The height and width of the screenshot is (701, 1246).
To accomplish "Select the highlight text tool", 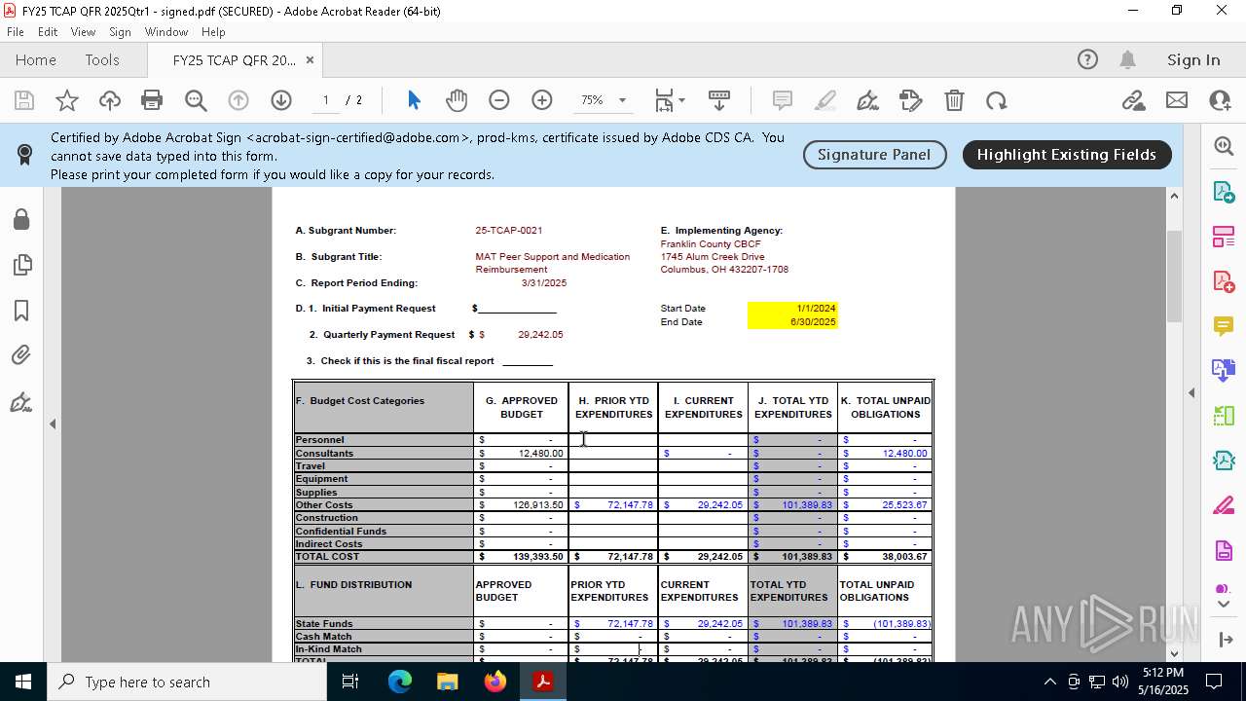I will [x=825, y=100].
